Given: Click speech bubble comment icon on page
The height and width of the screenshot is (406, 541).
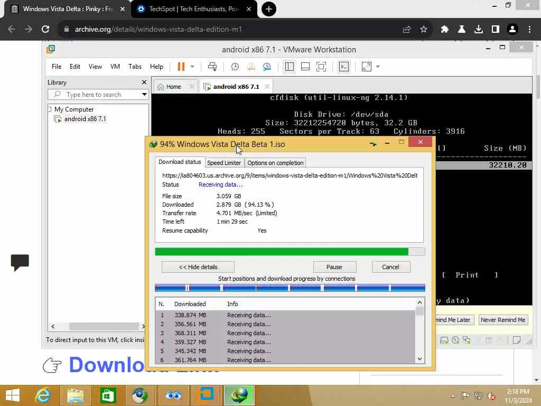Looking at the screenshot, I should coord(20,262).
